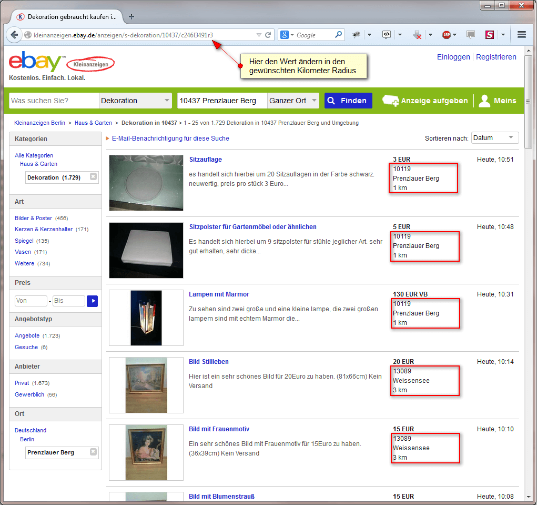Image resolution: width=537 pixels, height=505 pixels.
Task: Open the Bild Stillleben listing title
Action: [209, 362]
